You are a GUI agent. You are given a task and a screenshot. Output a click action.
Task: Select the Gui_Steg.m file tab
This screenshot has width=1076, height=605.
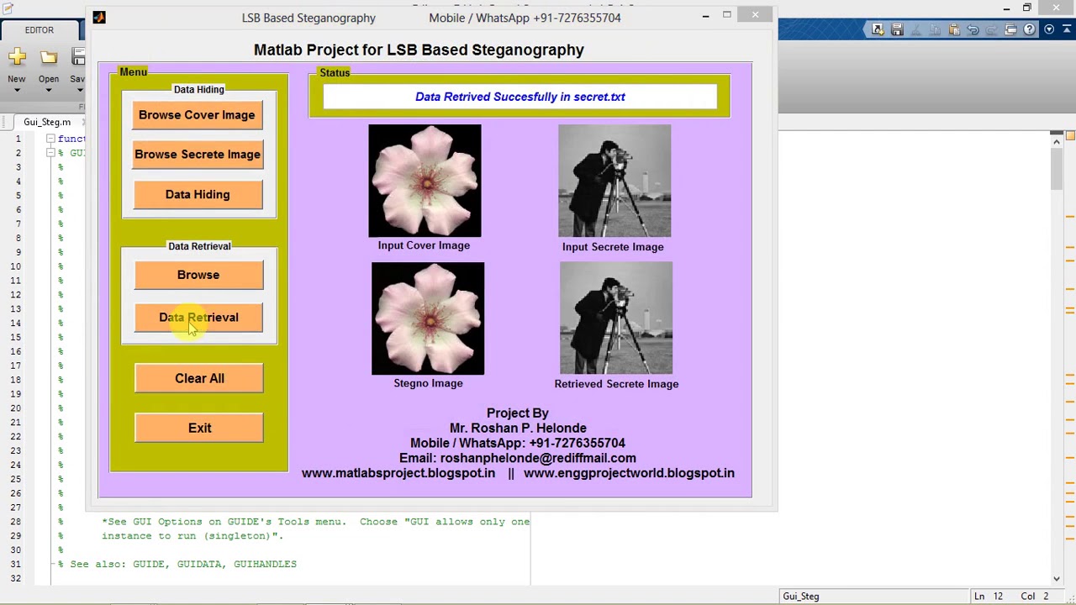(x=47, y=123)
